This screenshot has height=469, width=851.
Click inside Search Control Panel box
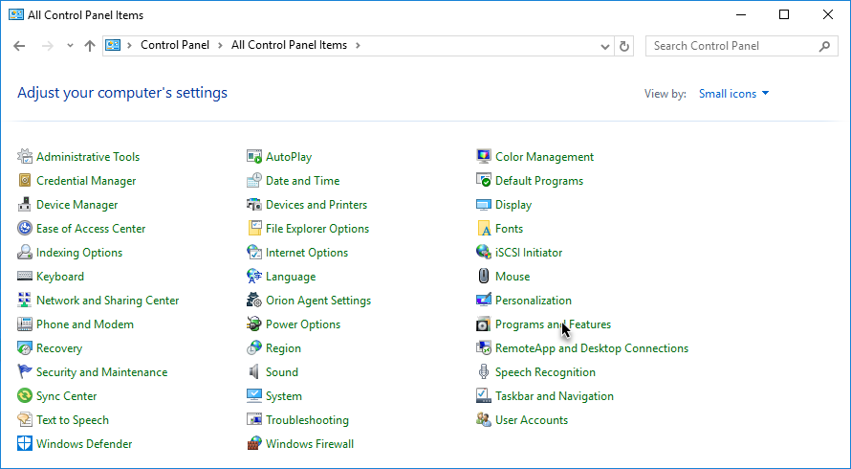point(731,46)
